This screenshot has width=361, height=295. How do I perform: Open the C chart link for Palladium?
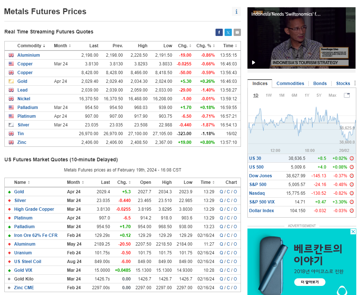228,227
